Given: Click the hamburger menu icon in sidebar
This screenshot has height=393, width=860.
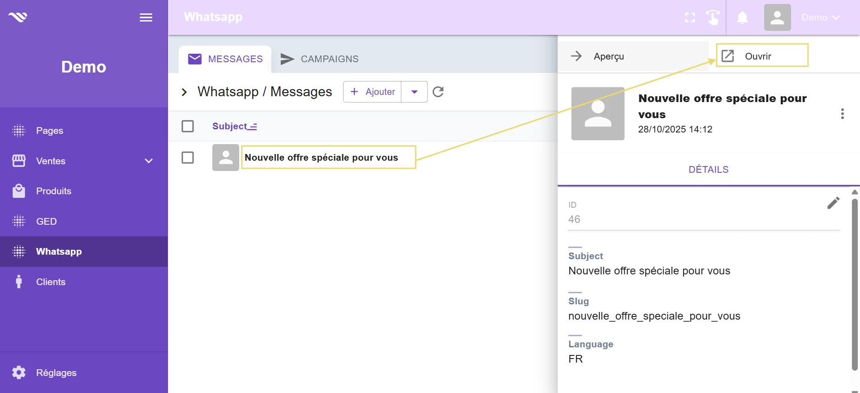Looking at the screenshot, I should point(146,17).
